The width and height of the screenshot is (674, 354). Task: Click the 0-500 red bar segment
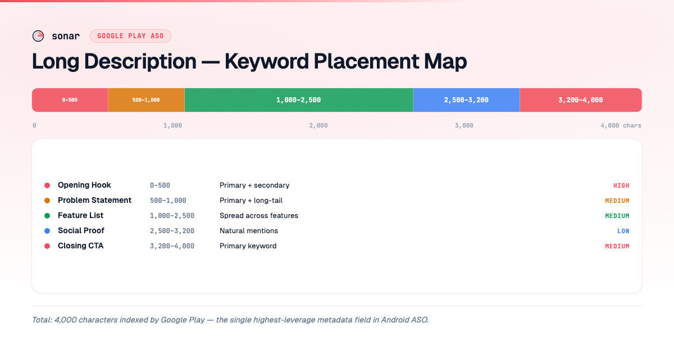click(70, 100)
